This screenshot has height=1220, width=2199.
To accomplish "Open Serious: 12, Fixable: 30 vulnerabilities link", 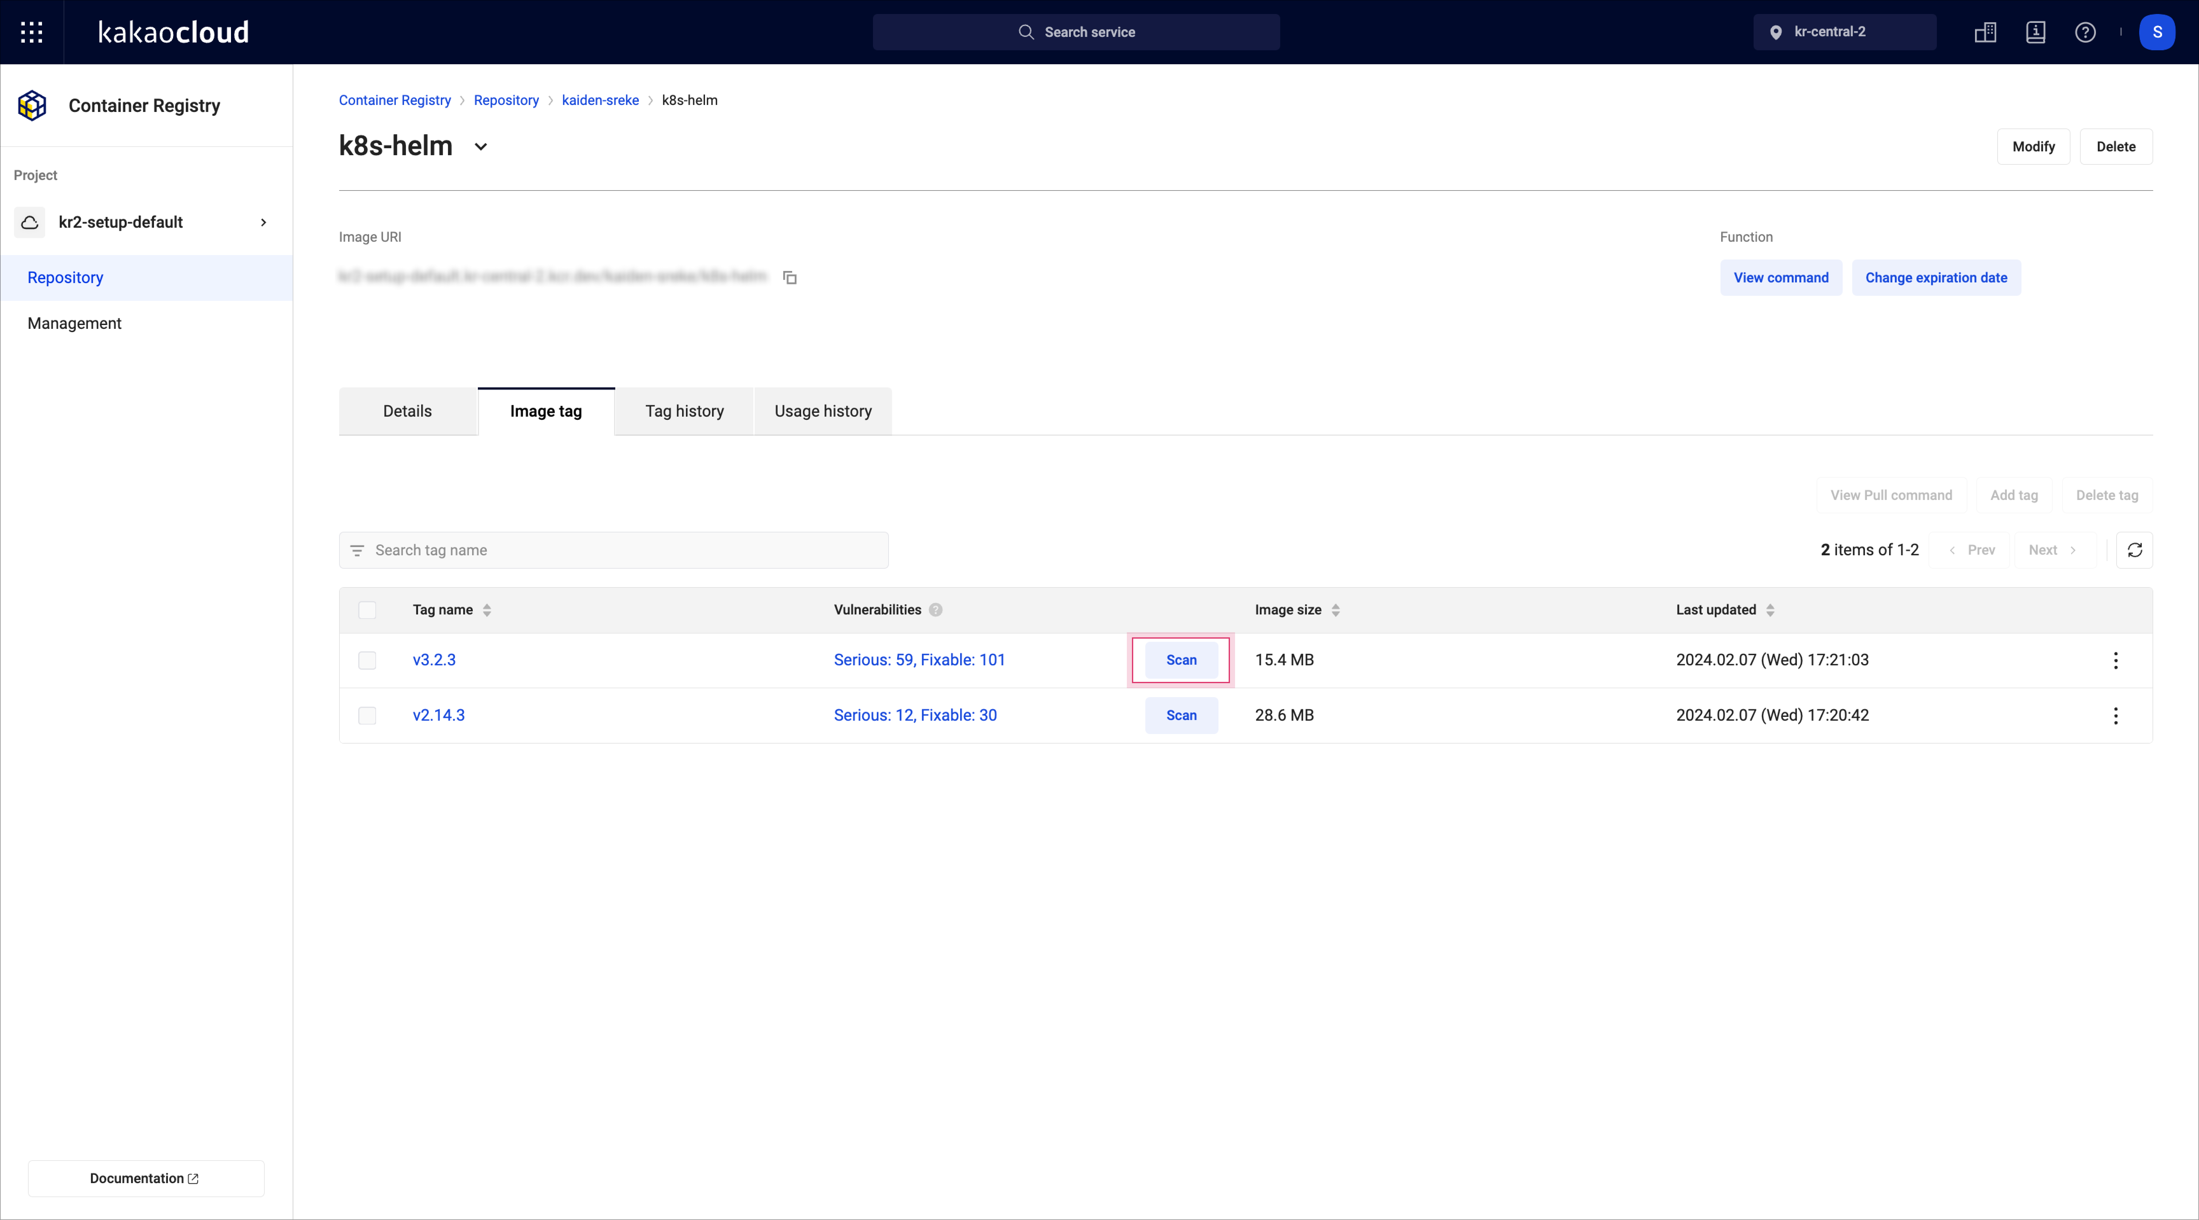I will pos(915,716).
